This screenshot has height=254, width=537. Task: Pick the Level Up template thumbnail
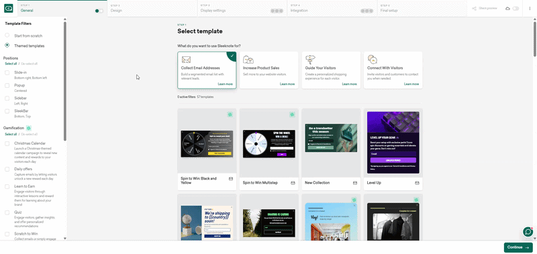[393, 142]
